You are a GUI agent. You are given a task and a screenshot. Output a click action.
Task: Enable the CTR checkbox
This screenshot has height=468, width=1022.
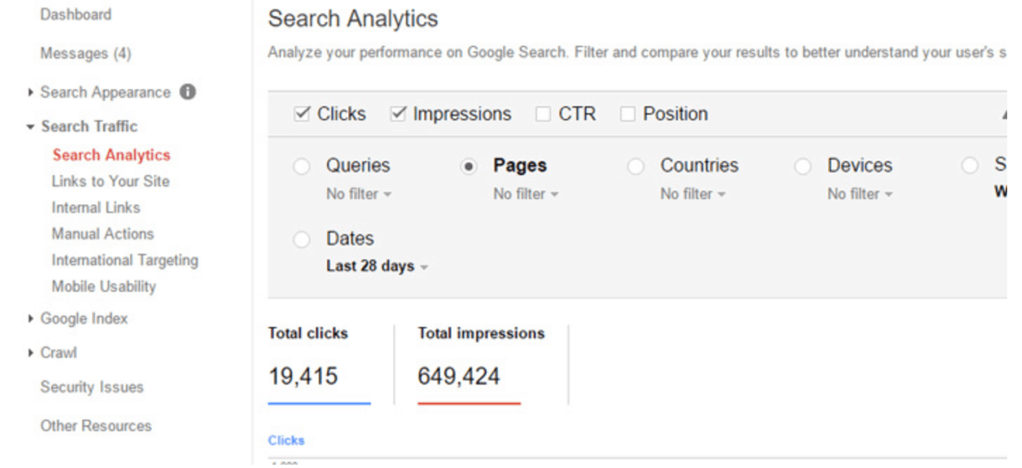(x=543, y=114)
